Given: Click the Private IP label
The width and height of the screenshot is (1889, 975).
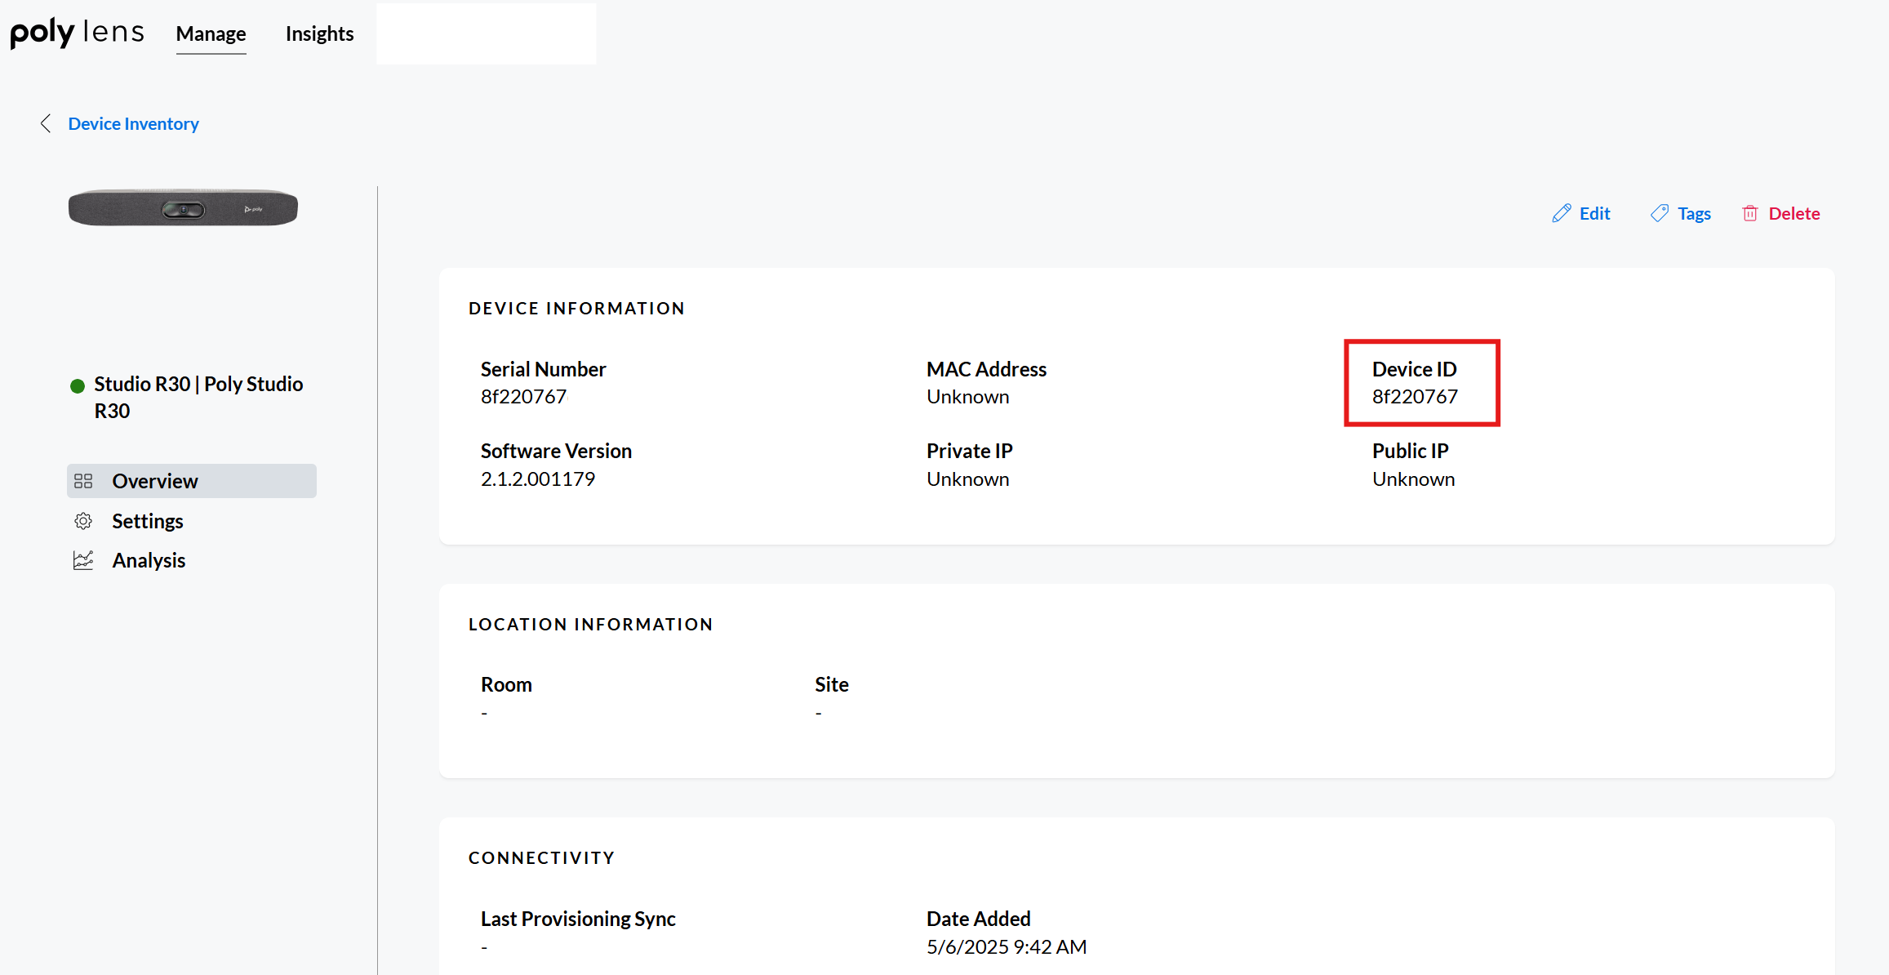Looking at the screenshot, I should [969, 451].
